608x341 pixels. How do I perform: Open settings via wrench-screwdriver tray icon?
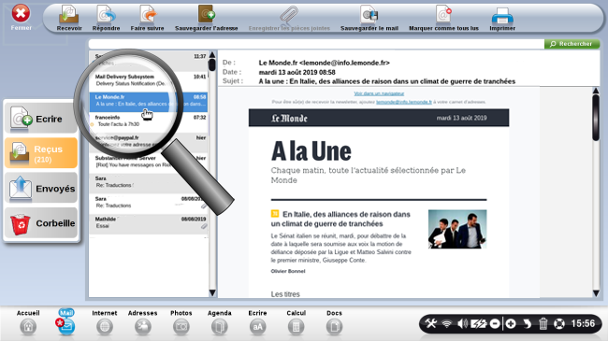(x=430, y=323)
